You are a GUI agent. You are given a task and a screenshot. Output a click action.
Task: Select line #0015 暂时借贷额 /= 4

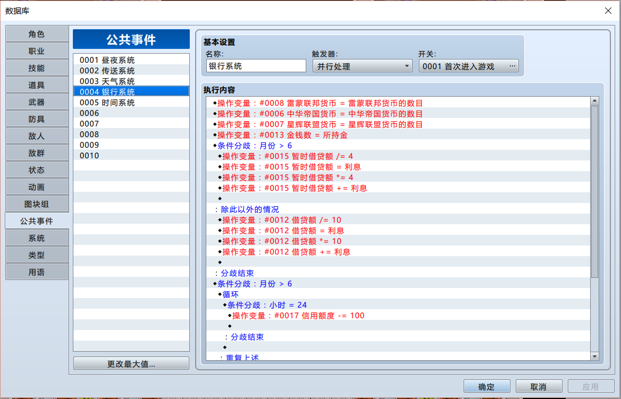pyautogui.click(x=398, y=156)
